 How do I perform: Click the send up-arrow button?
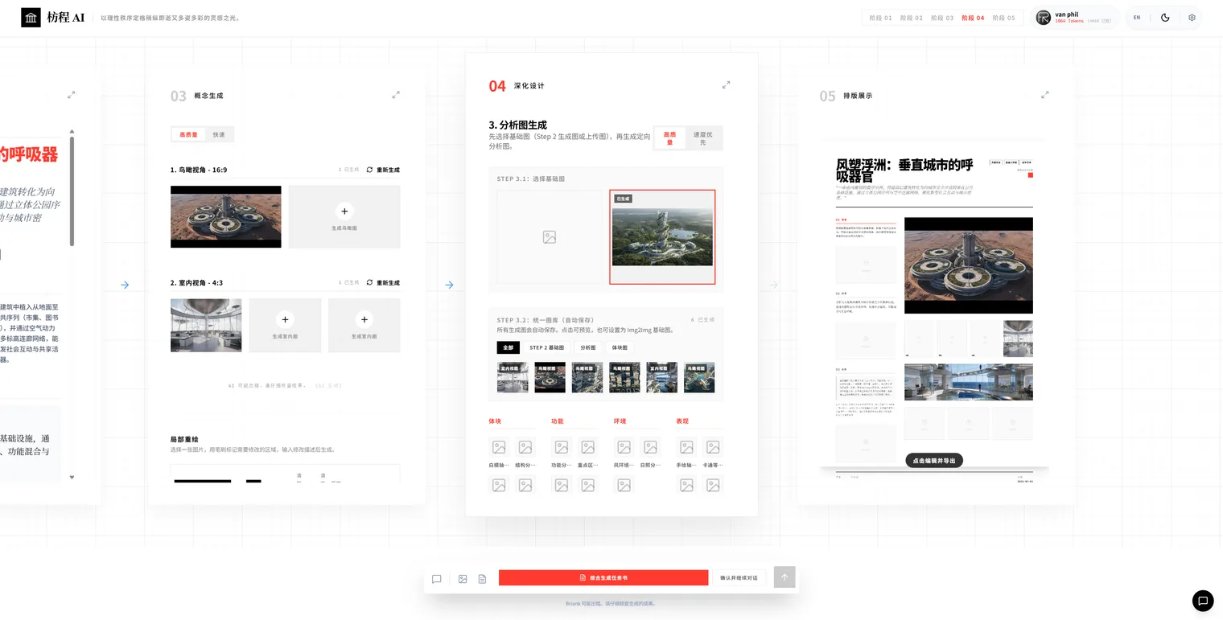point(784,577)
